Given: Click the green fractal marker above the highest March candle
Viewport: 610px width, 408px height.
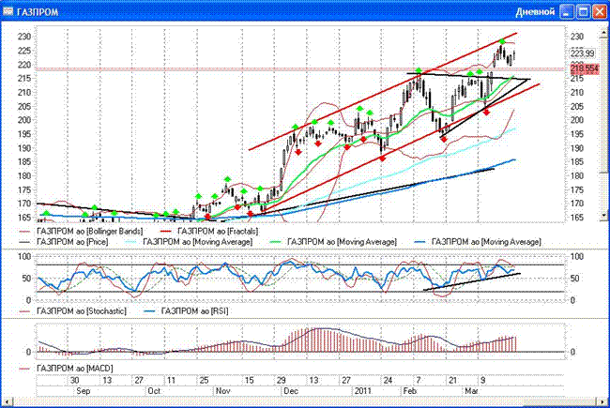Looking at the screenshot, I should tap(502, 41).
